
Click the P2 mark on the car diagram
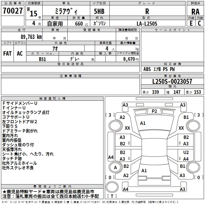154,111
